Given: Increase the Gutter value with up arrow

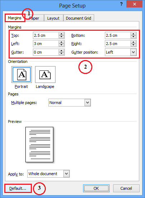Looking at the screenshot, I should point(62,51).
